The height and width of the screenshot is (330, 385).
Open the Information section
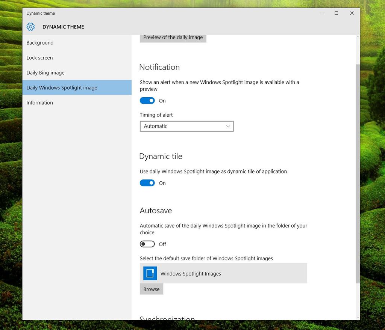39,102
